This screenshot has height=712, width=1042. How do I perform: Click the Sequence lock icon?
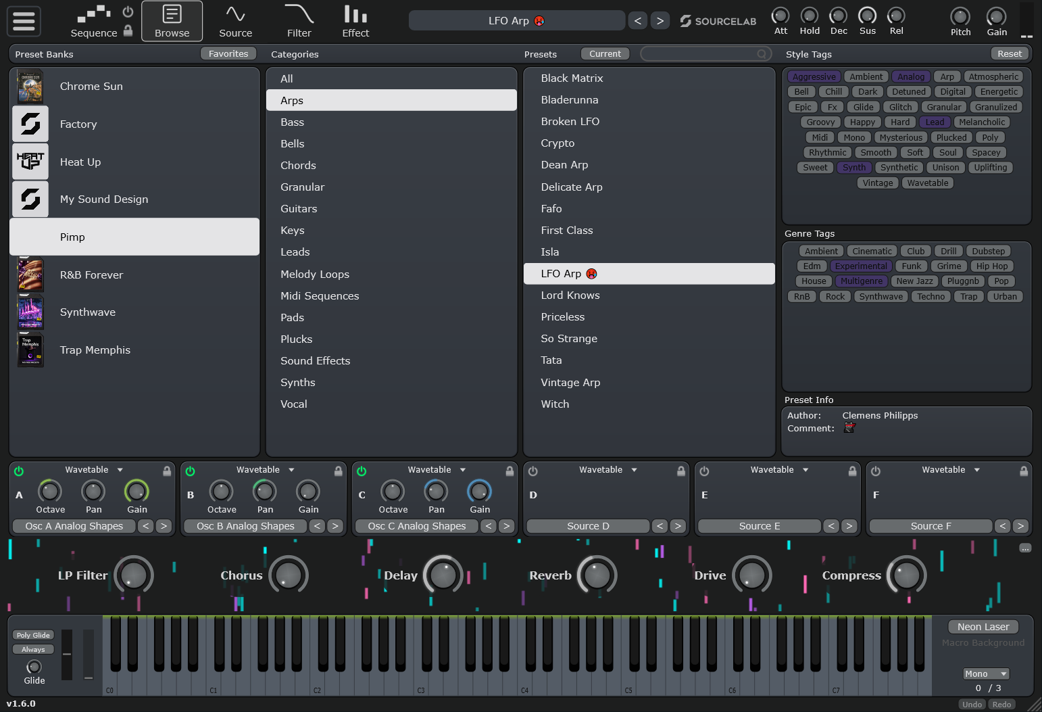[x=128, y=30]
